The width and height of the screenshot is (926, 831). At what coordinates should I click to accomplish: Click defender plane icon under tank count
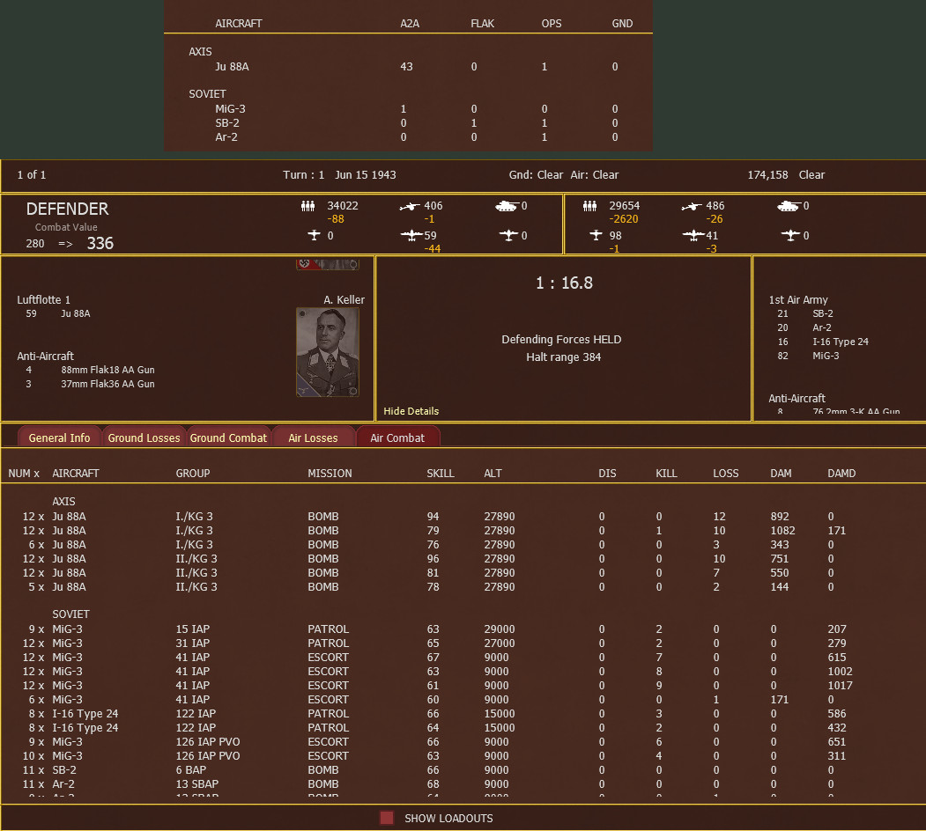508,236
